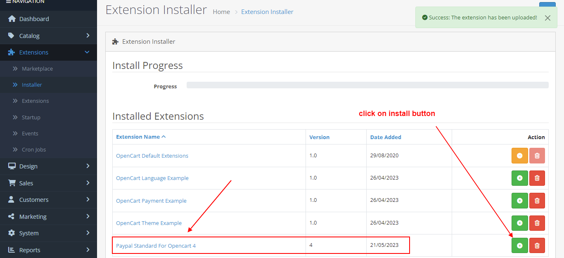
Task: Delete OpenCart Theme Example via trash icon
Action: 537,223
